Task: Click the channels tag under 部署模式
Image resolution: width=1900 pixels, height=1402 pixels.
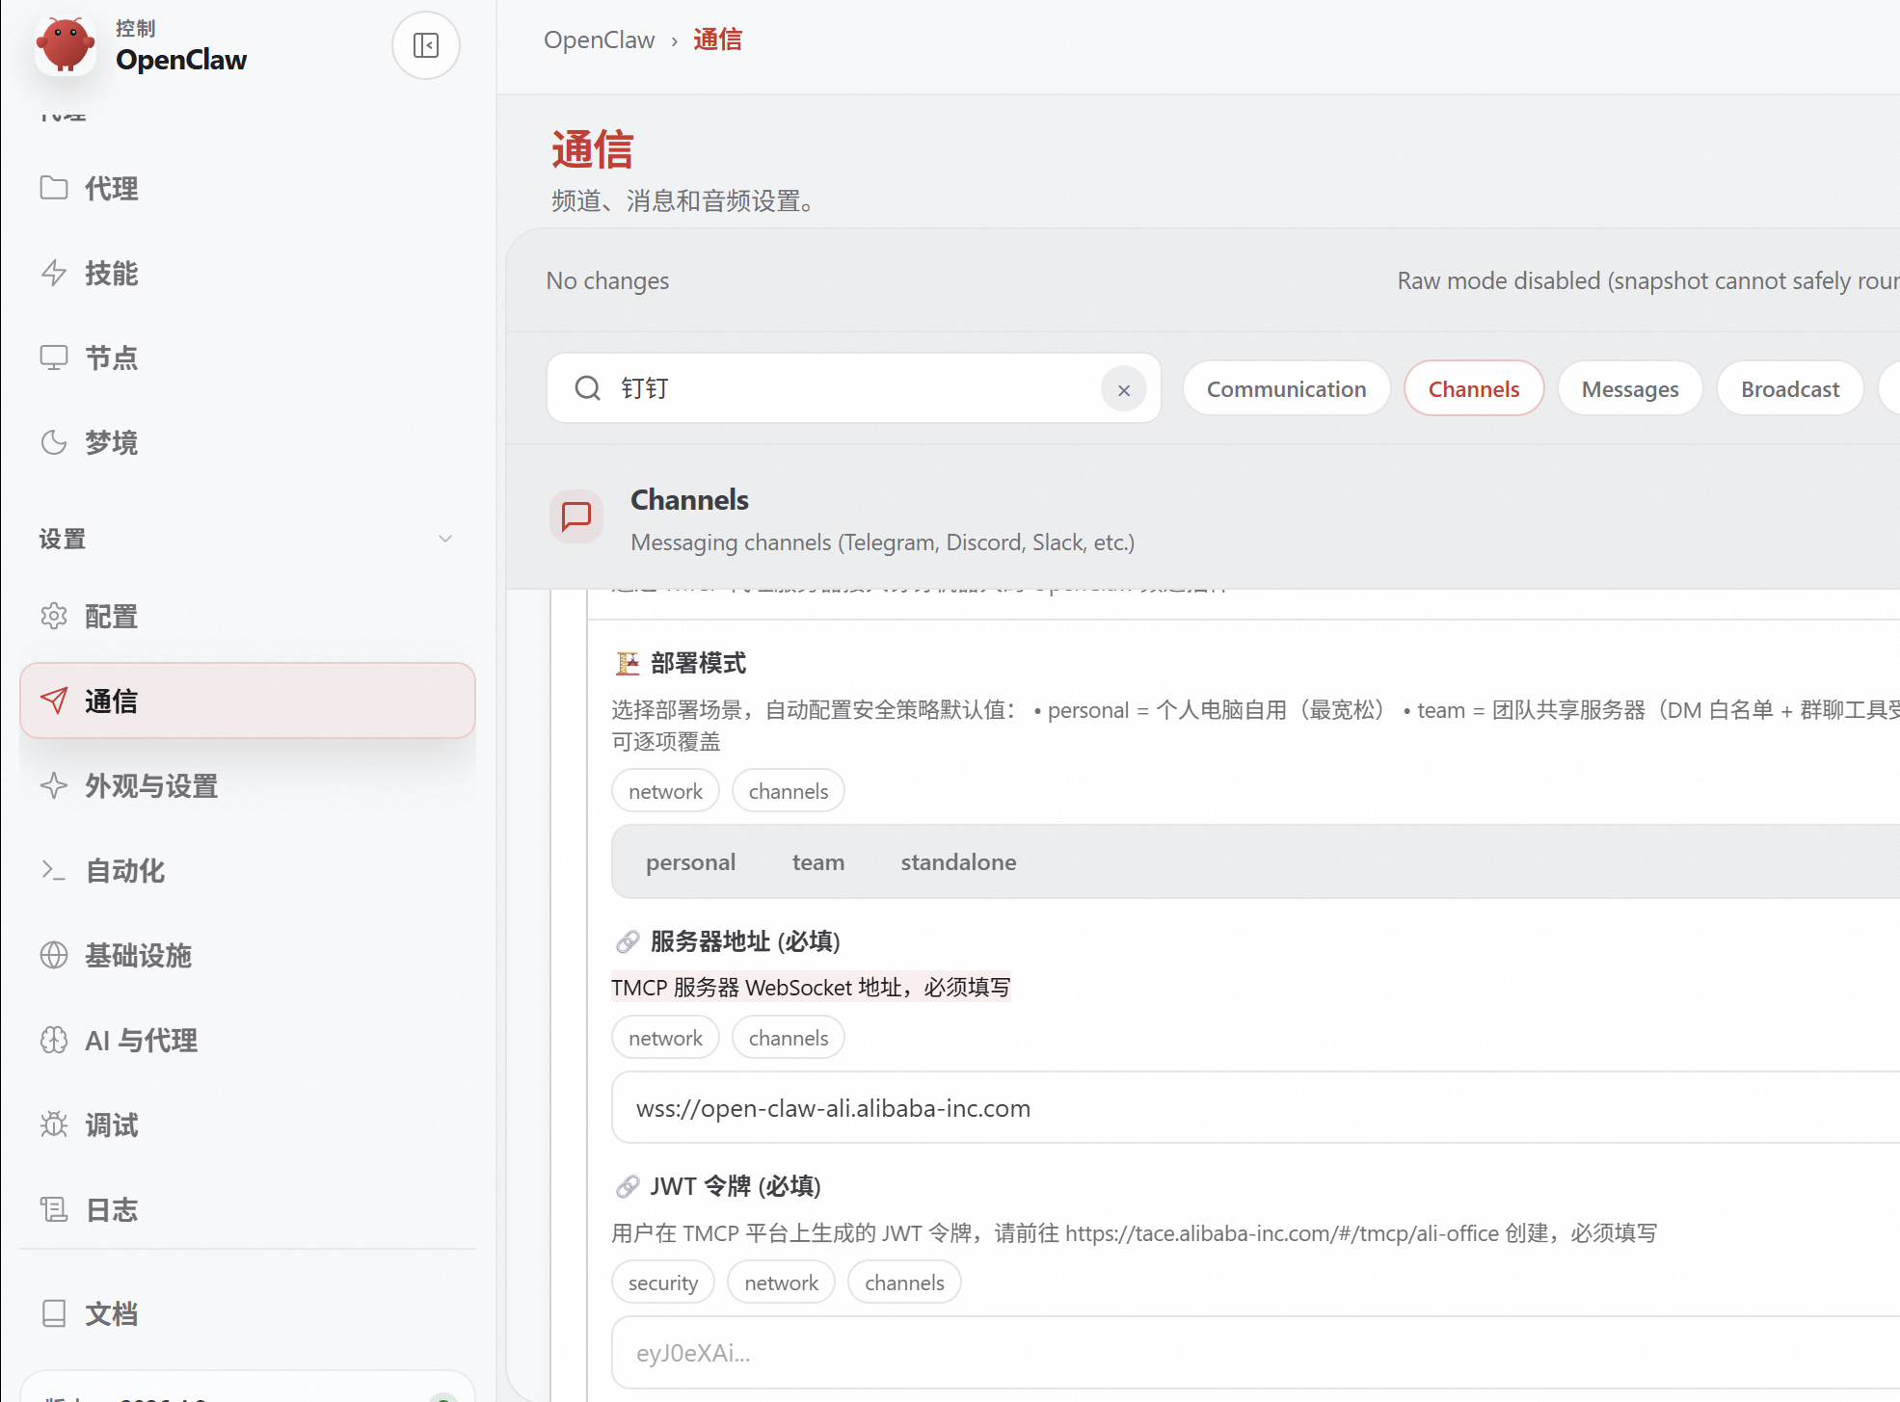Action: pos(788,791)
